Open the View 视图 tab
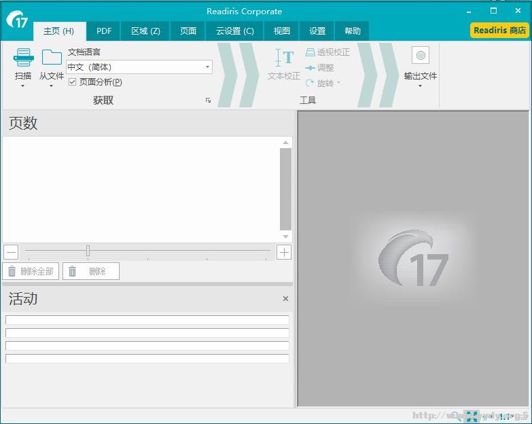 [x=281, y=31]
